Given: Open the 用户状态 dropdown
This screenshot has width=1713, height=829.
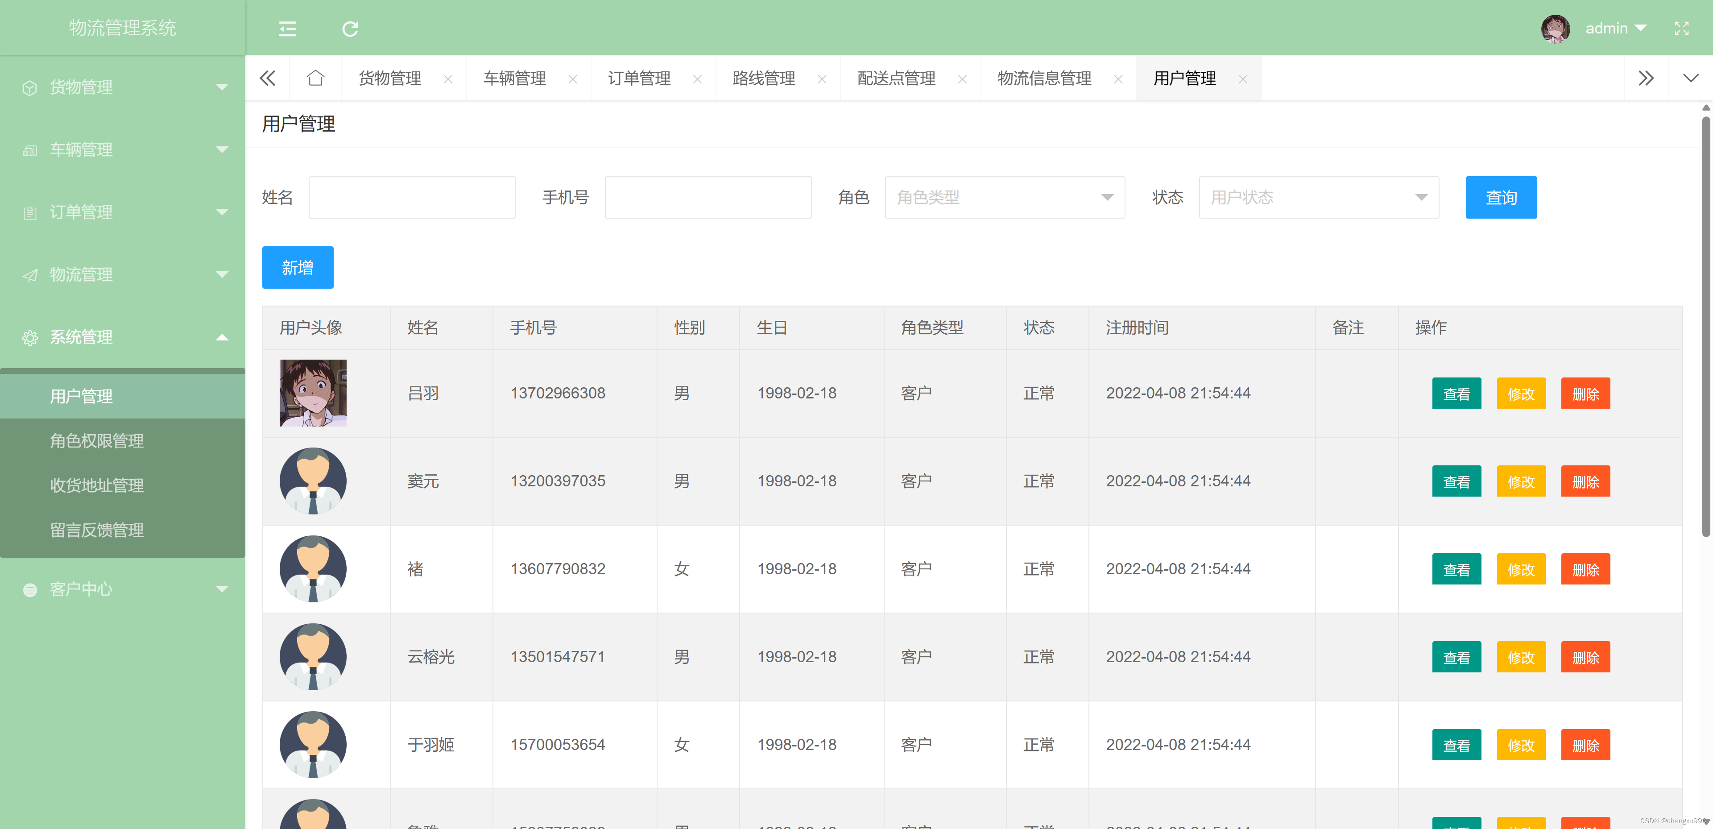Looking at the screenshot, I should [1318, 198].
